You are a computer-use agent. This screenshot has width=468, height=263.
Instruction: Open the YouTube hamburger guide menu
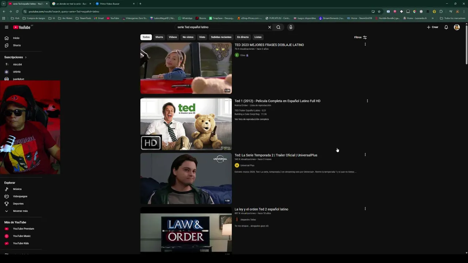click(x=7, y=27)
